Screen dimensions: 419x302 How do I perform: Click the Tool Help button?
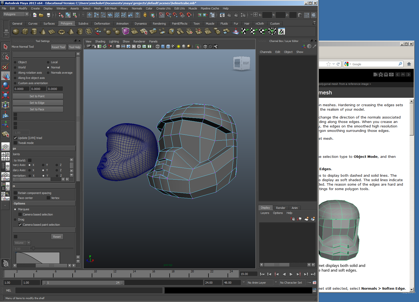coord(75,47)
